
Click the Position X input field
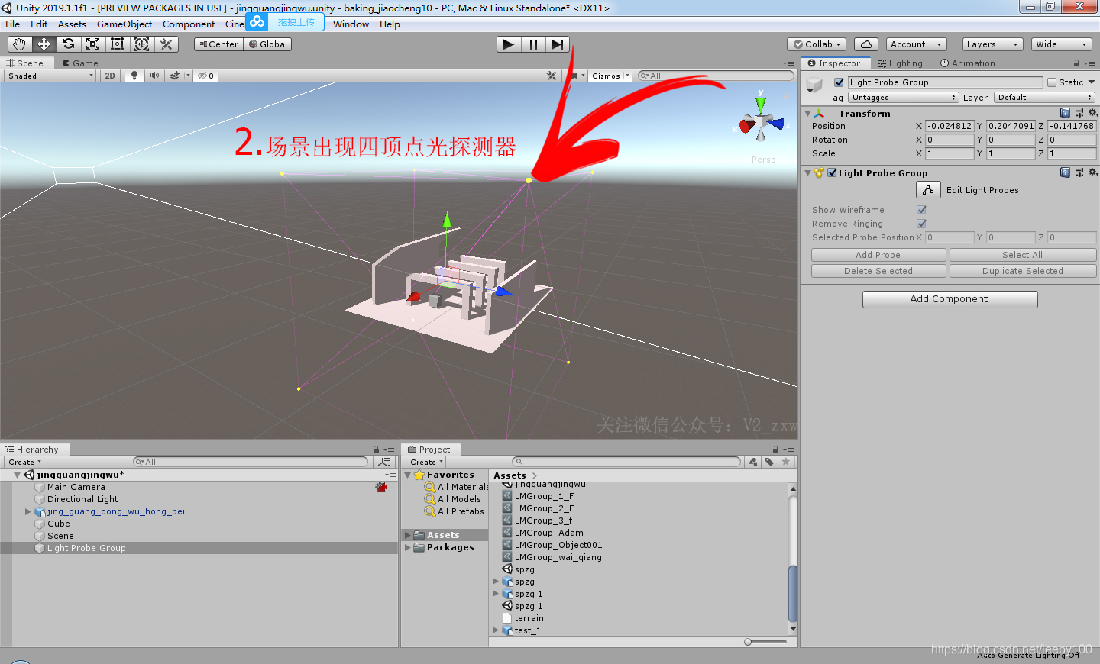(950, 126)
